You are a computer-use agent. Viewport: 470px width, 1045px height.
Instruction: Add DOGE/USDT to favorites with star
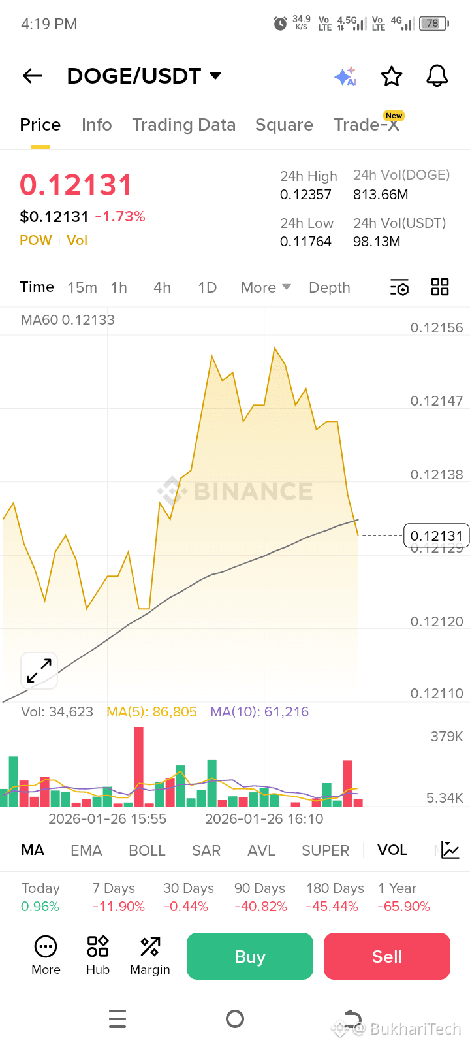[392, 76]
